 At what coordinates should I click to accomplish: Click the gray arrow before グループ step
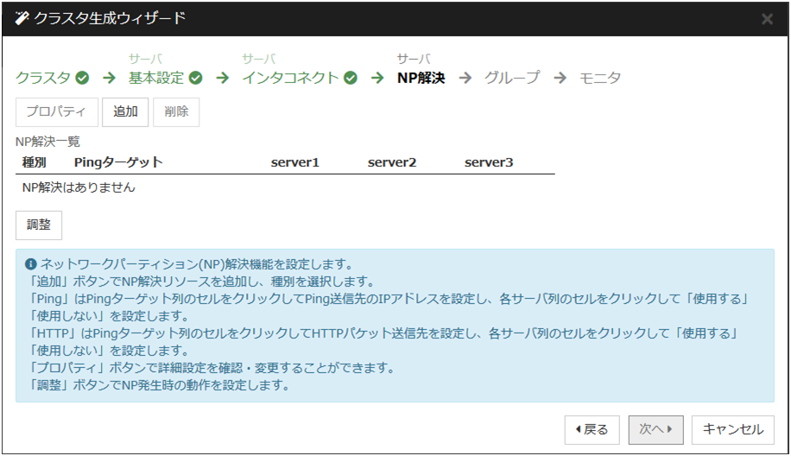tap(465, 78)
